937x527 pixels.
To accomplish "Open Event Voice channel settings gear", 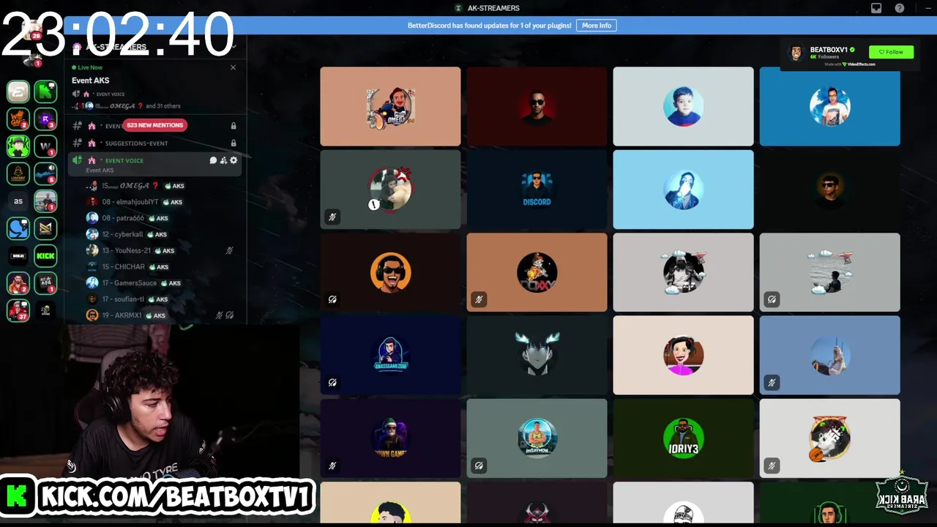I will pyautogui.click(x=234, y=160).
